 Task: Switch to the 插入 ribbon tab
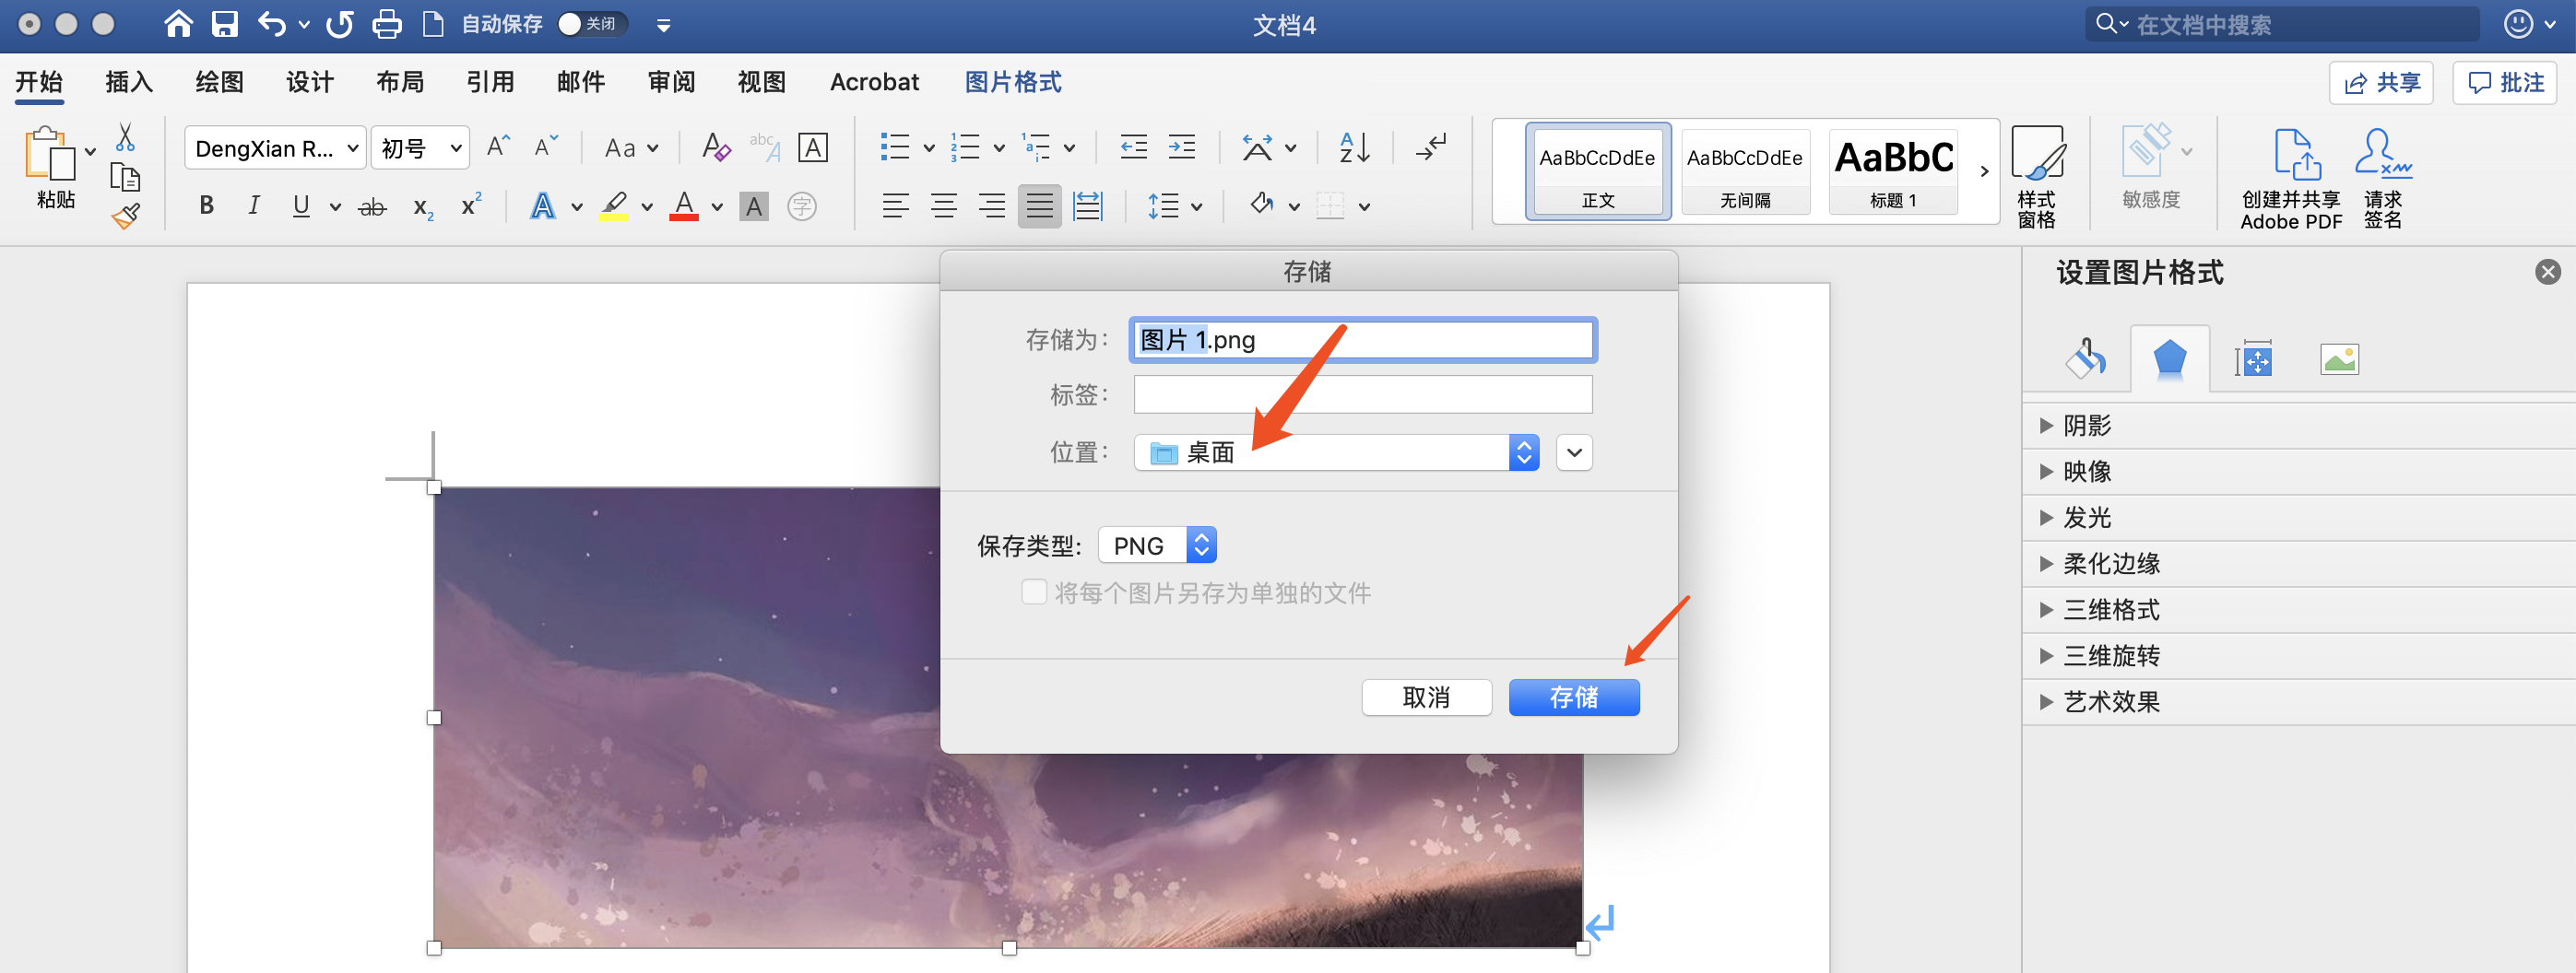[129, 82]
